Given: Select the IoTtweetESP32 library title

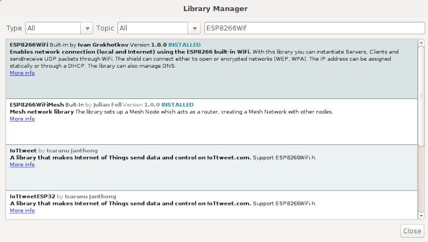Looking at the screenshot, I should coord(32,196).
